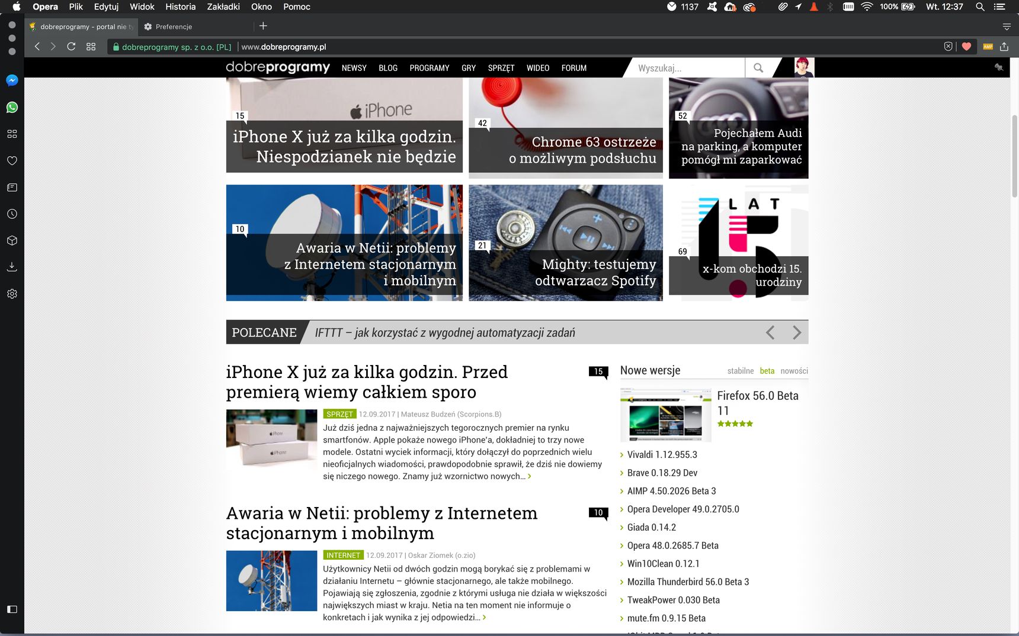This screenshot has height=636, width=1019.
Task: Open NEWSY section
Action: pos(354,68)
